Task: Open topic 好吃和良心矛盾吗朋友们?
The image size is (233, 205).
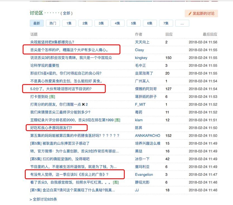Action: [51, 128]
